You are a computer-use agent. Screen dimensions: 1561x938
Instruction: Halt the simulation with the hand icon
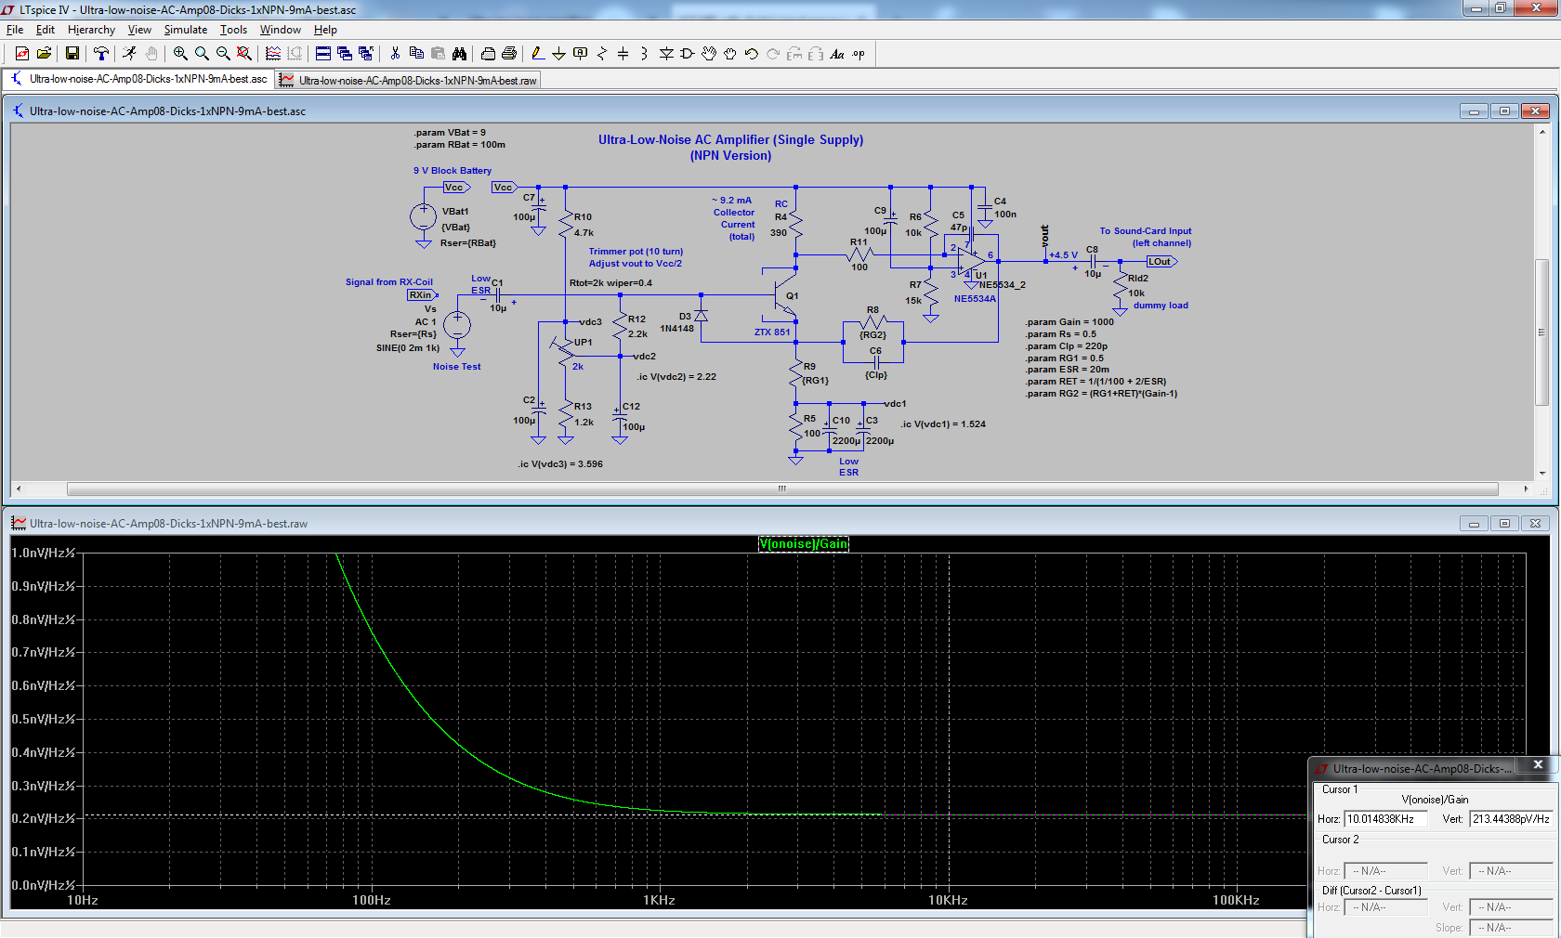pyautogui.click(x=151, y=54)
